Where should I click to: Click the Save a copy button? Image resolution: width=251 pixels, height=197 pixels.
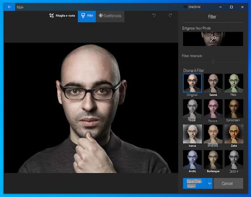coord(195,183)
